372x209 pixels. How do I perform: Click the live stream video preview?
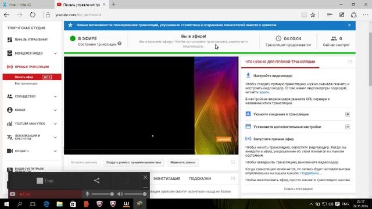pyautogui.click(x=151, y=106)
